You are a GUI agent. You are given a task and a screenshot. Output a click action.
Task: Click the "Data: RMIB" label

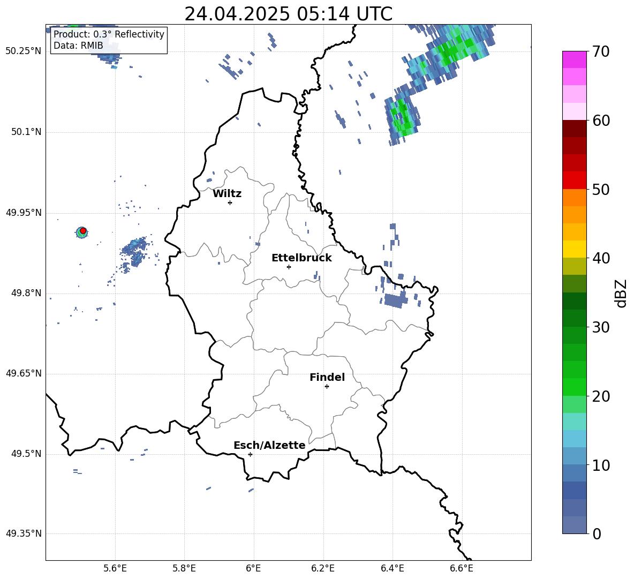(78, 46)
